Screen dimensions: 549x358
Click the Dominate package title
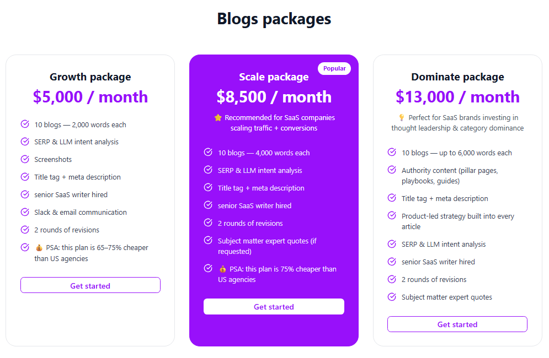pos(457,77)
